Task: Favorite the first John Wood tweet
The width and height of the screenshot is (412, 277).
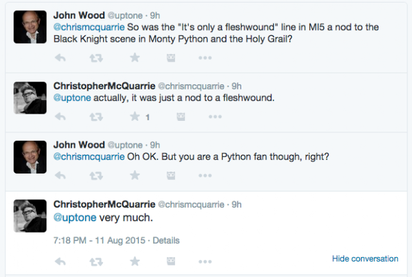Action: tap(135, 57)
